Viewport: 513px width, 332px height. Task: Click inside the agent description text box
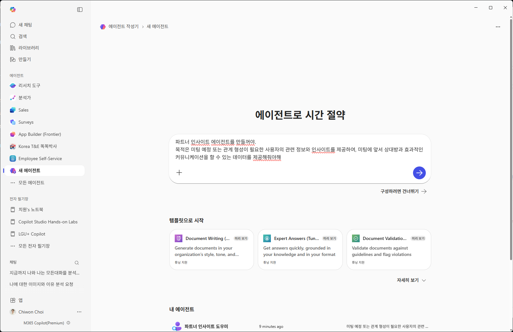coord(300,150)
